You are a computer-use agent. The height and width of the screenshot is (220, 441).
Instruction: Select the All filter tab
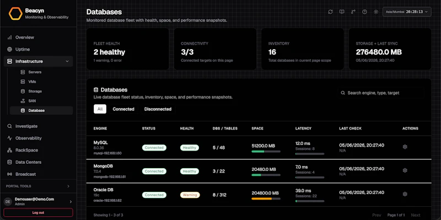(x=100, y=109)
